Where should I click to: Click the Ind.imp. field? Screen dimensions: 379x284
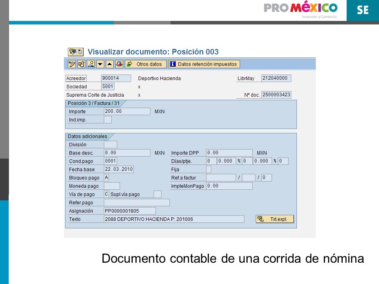[x=108, y=120]
